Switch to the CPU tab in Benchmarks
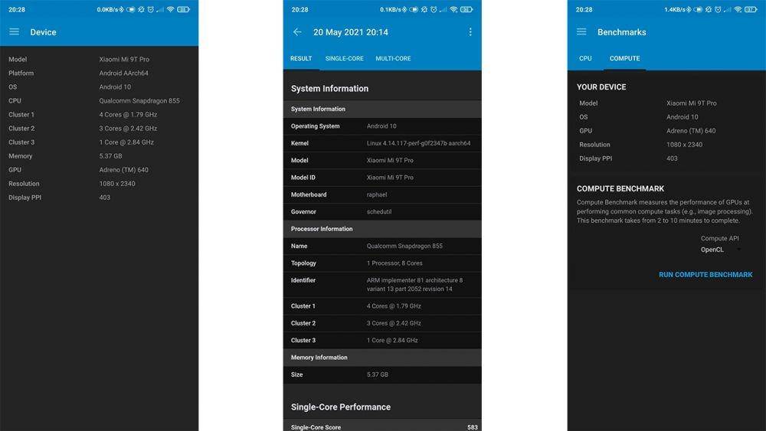 click(585, 59)
